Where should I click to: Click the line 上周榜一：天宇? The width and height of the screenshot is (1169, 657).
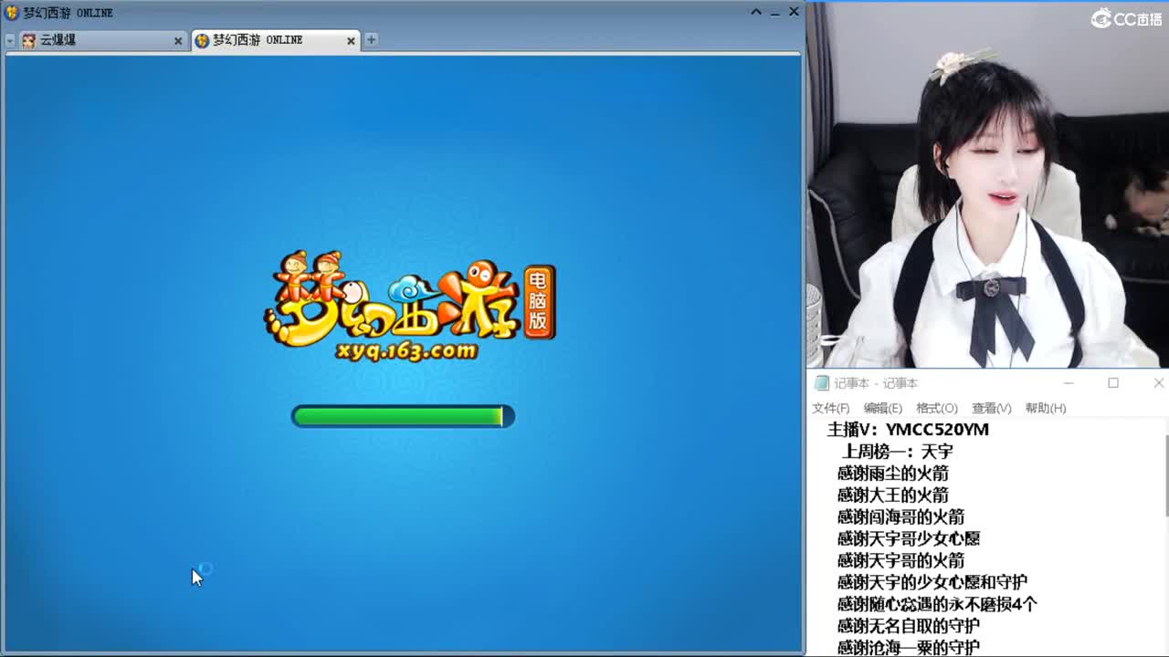point(897,452)
